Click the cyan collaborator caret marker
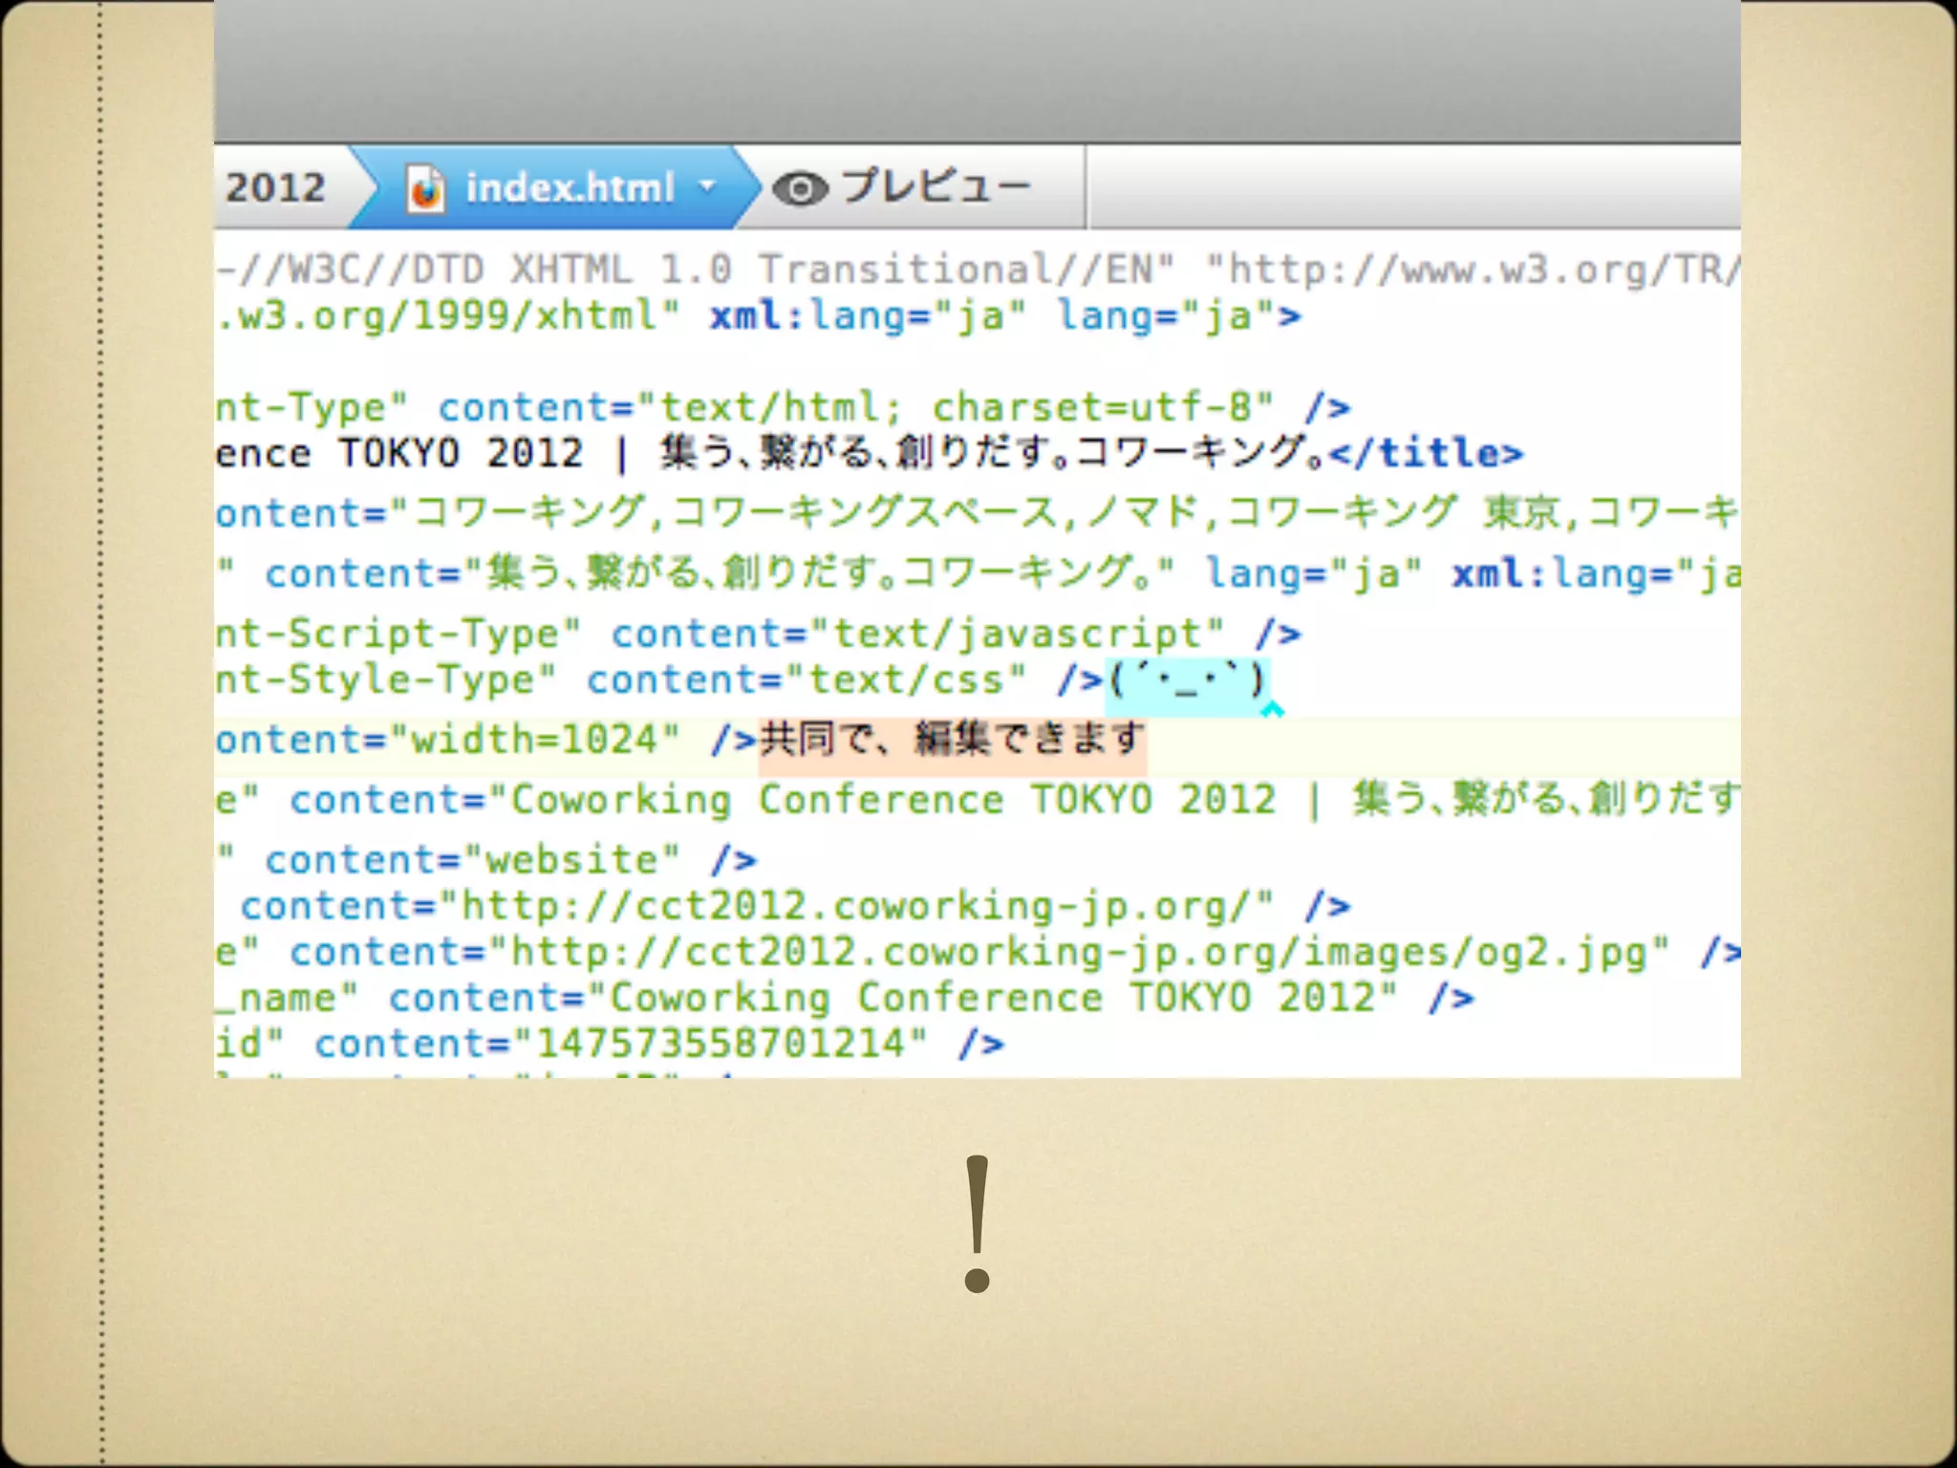 point(1273,709)
